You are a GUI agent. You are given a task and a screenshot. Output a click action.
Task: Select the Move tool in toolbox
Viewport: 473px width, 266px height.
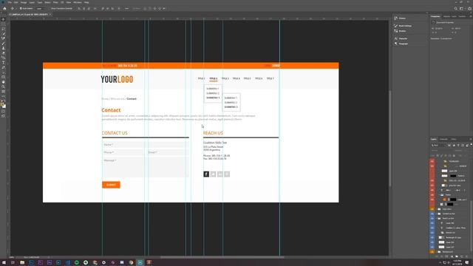3,19
